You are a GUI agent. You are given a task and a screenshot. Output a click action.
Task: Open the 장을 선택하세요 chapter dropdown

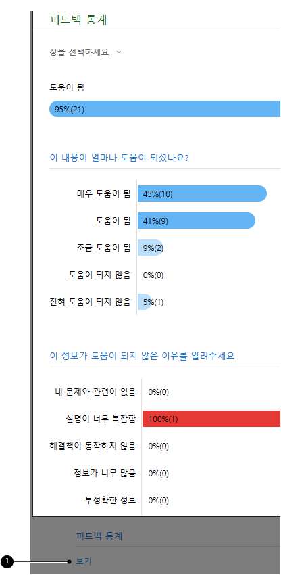pyautogui.click(x=85, y=52)
